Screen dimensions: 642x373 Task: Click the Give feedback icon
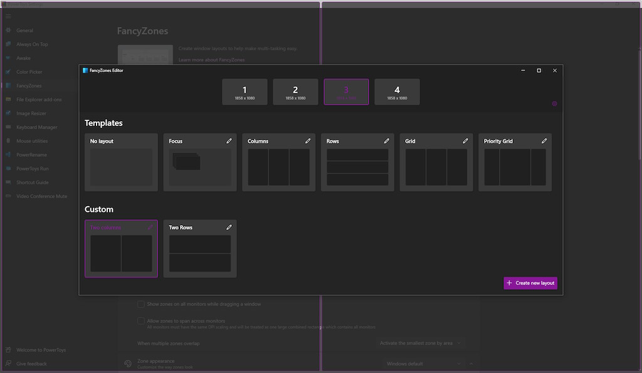[8, 364]
